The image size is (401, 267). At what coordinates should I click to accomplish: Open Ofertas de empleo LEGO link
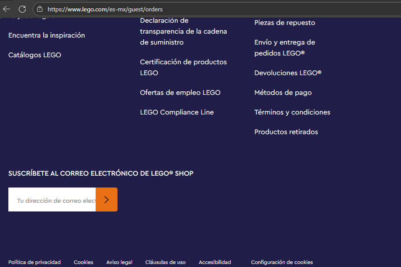[x=180, y=93]
